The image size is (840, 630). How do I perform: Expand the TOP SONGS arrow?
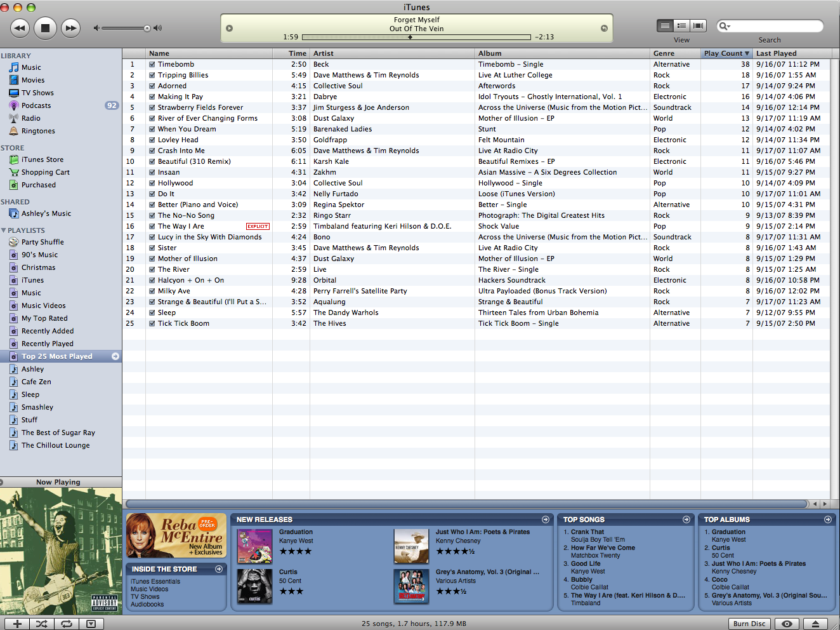686,519
